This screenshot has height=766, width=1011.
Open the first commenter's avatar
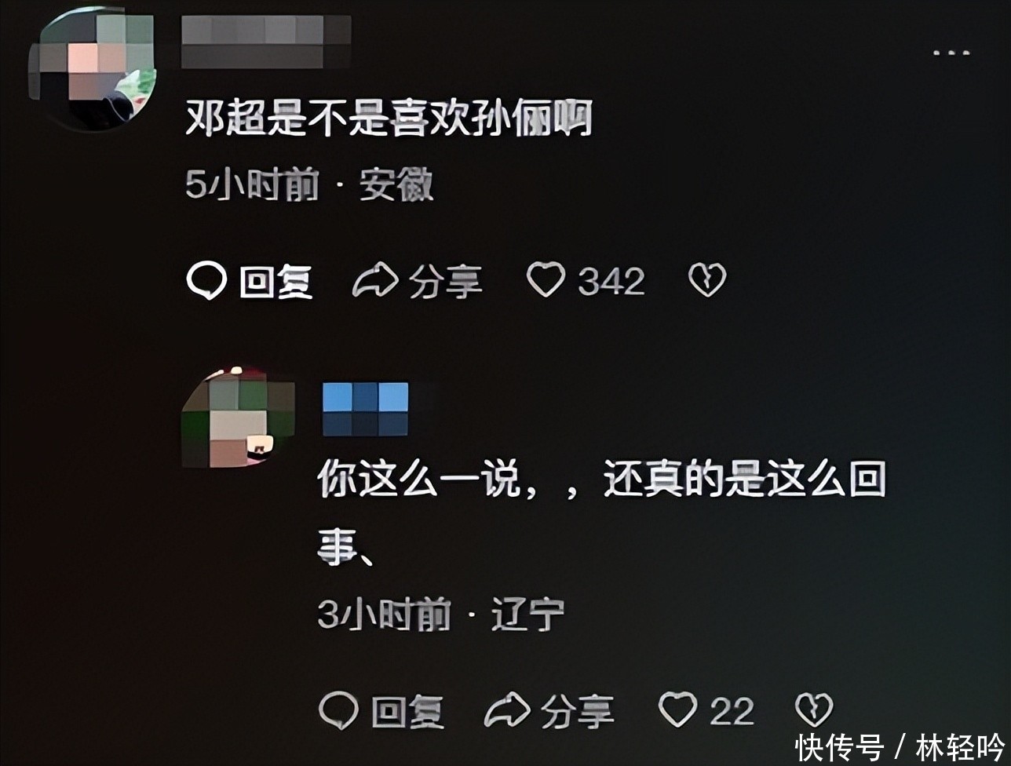93,69
